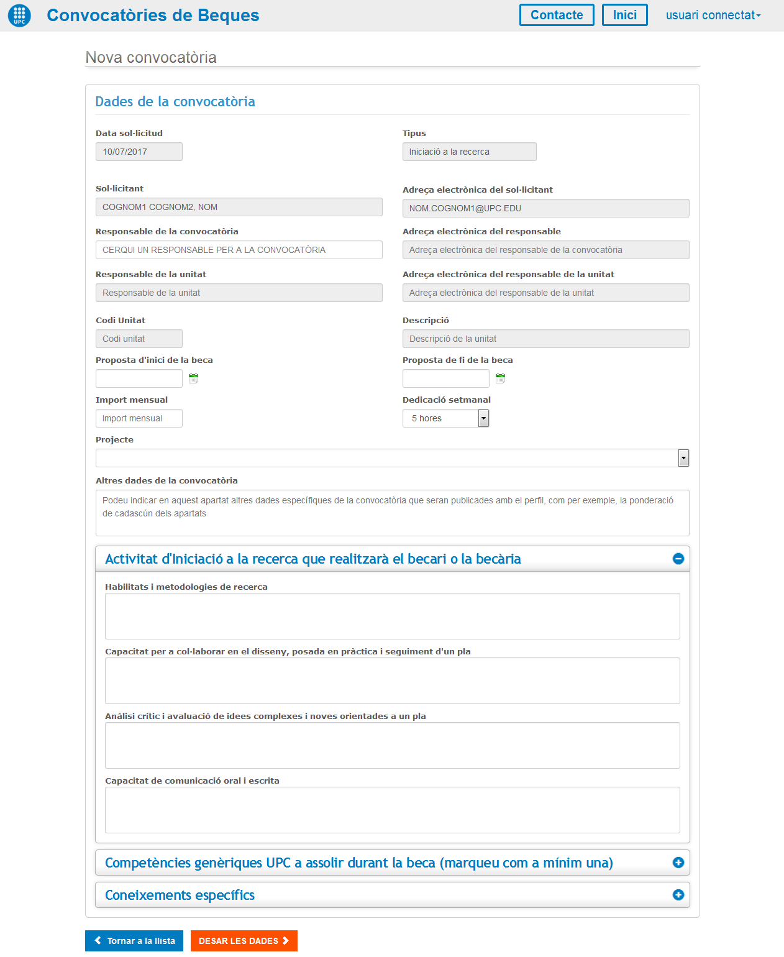This screenshot has width=784, height=957.
Task: Click the Contacte button
Action: coord(556,16)
